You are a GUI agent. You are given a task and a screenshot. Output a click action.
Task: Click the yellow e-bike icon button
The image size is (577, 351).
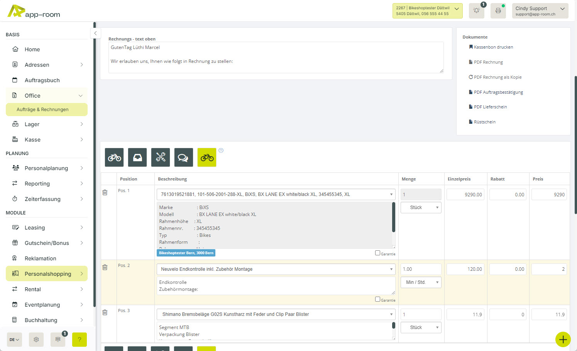coord(207,157)
